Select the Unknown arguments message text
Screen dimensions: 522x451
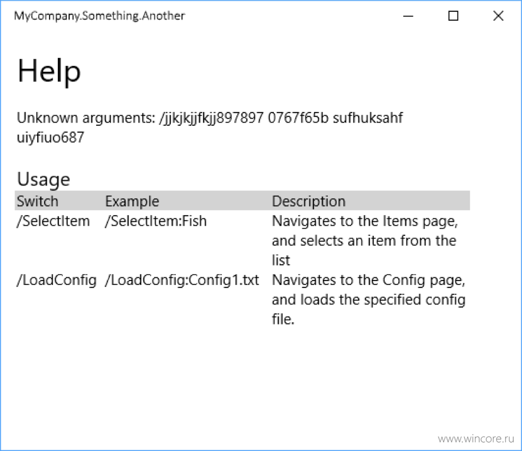[x=210, y=128]
